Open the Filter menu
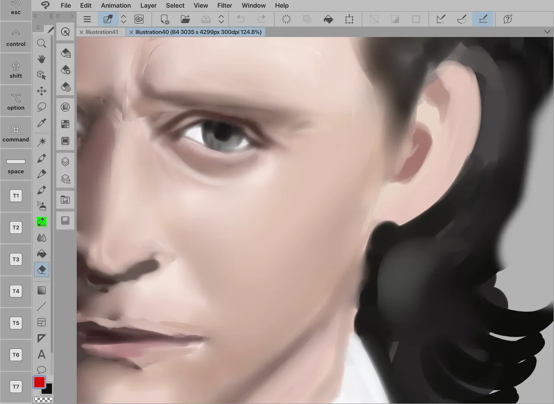The image size is (554, 404). click(225, 5)
